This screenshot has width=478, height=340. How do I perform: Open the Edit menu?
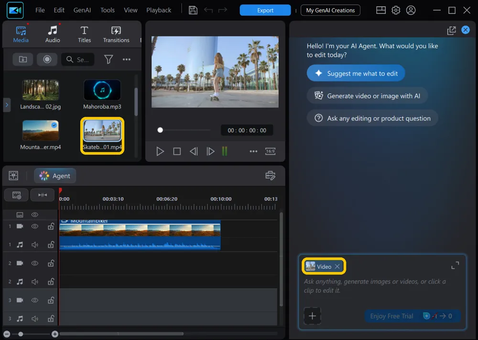point(59,10)
